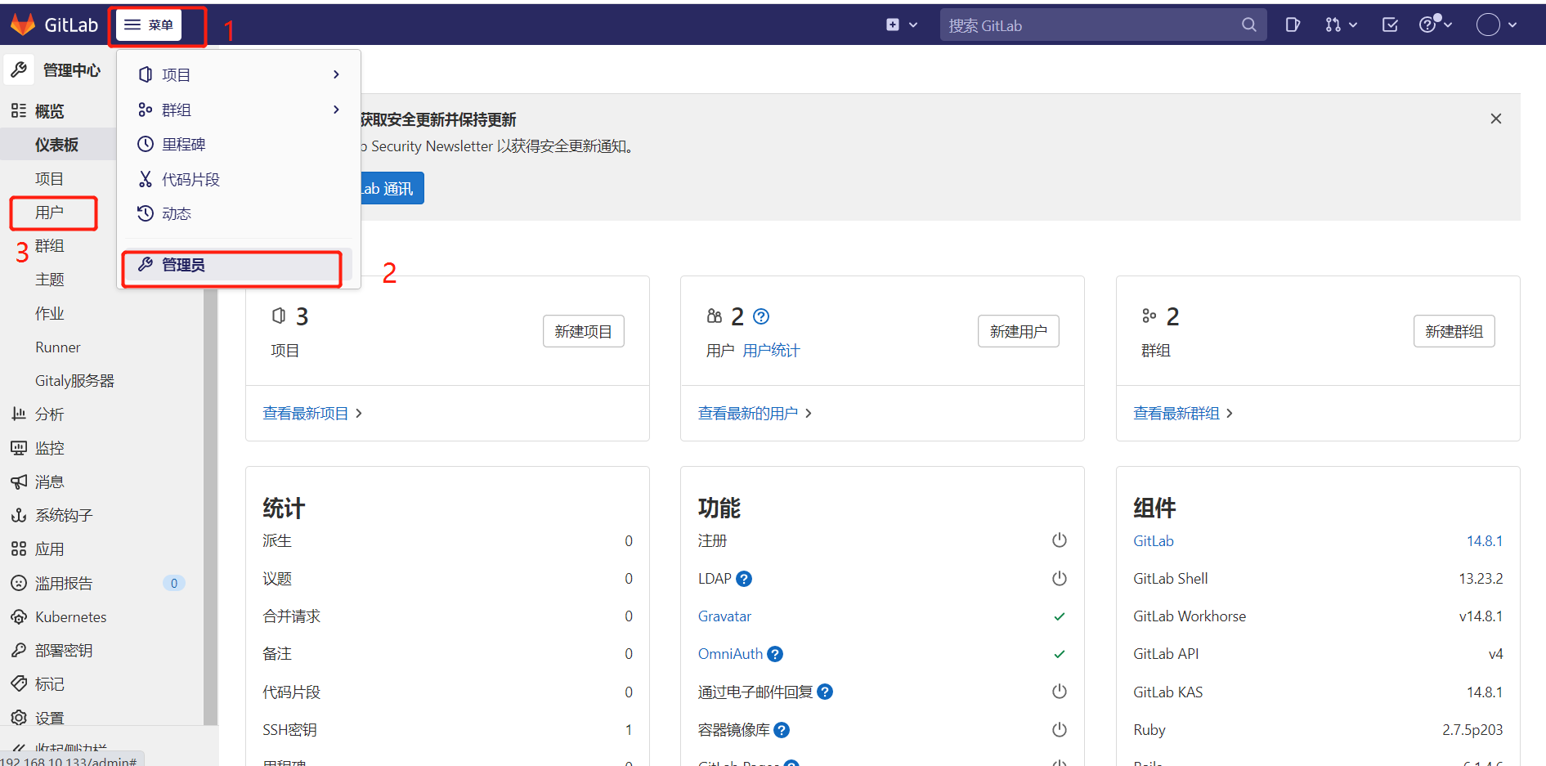Click the 新建项目 button

(x=584, y=331)
